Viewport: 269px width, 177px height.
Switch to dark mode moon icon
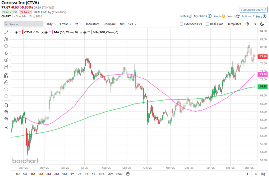[262, 24]
